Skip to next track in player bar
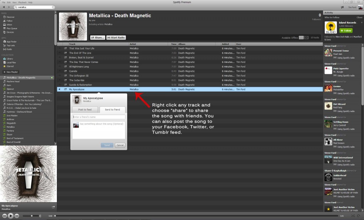 point(17,215)
